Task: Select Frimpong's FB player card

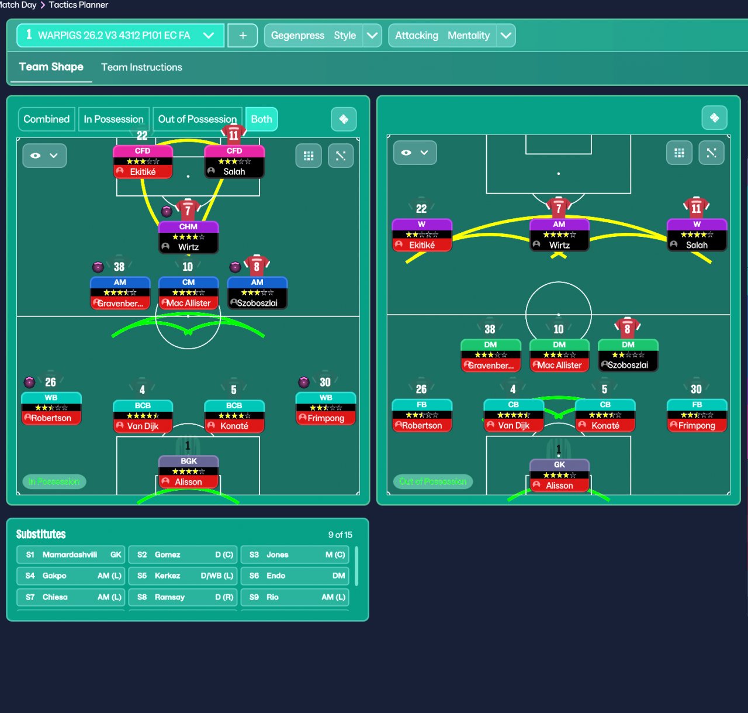Action: [x=697, y=416]
